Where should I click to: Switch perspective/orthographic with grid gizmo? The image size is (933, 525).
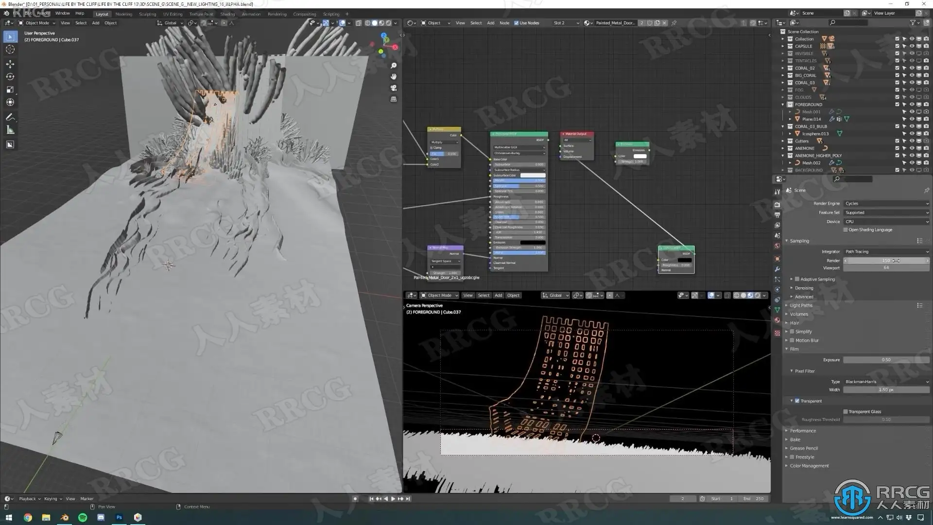pyautogui.click(x=394, y=99)
